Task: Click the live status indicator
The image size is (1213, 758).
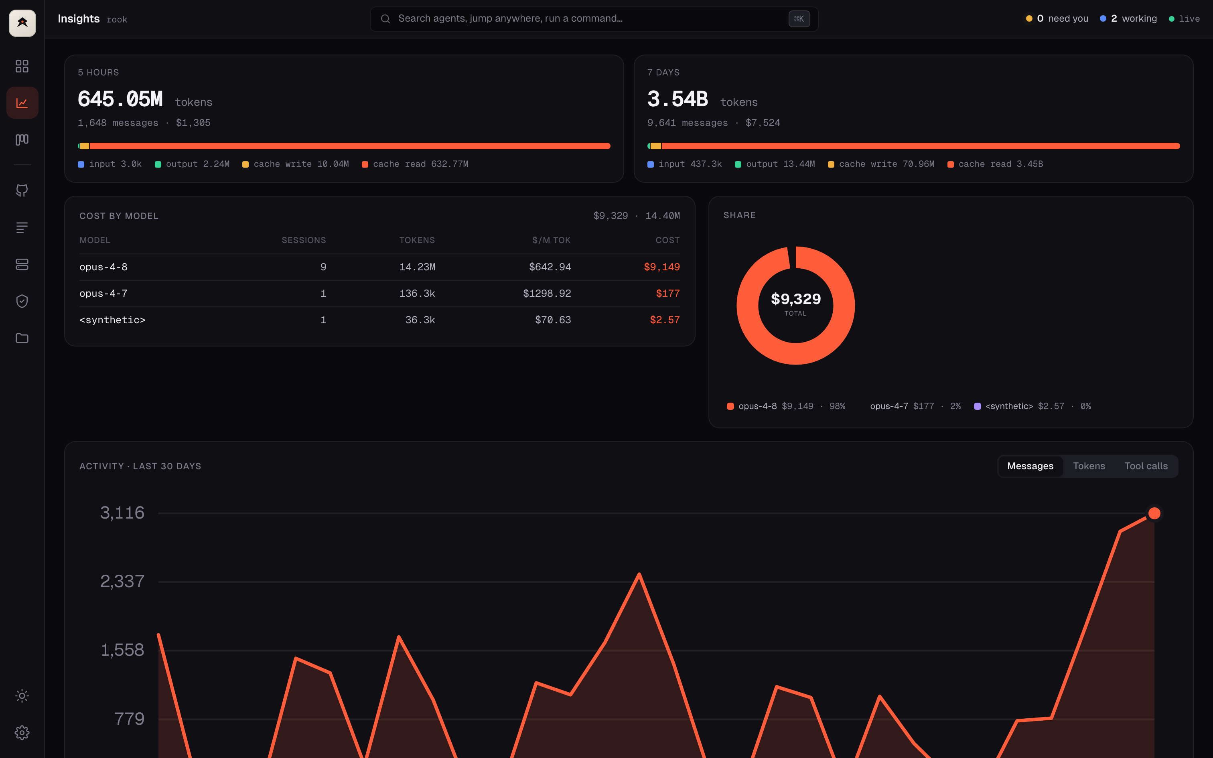Action: 1184,18
